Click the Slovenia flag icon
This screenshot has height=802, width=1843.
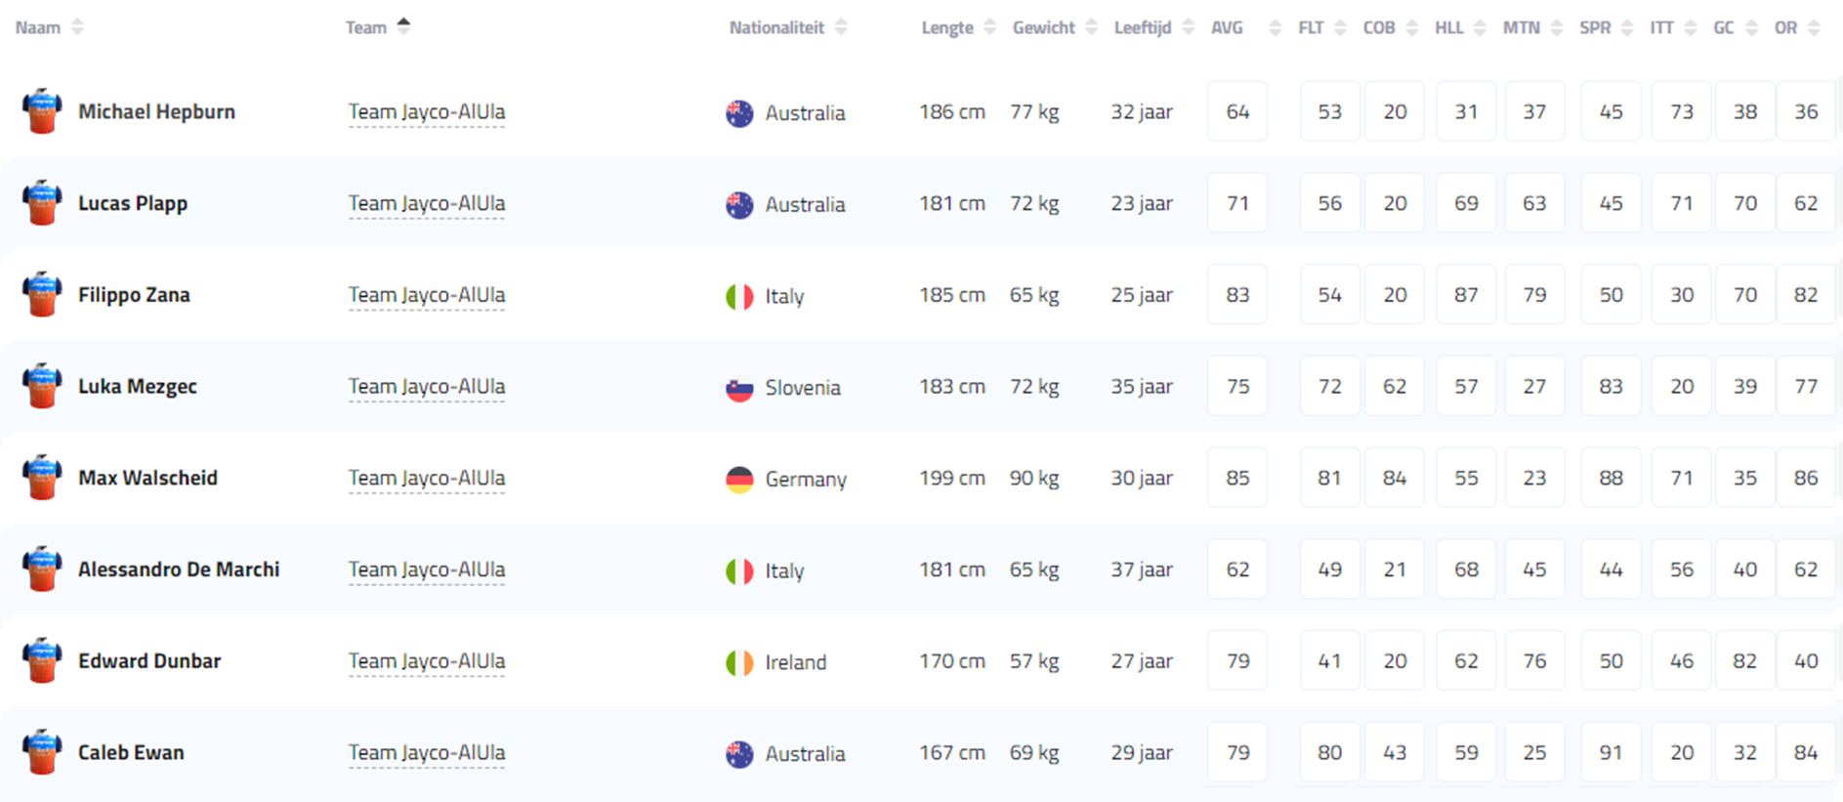[x=739, y=388]
